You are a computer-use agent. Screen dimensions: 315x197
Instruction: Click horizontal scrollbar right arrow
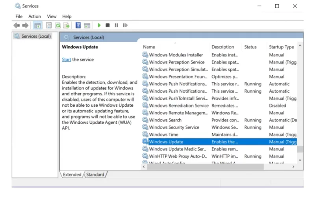(293, 167)
